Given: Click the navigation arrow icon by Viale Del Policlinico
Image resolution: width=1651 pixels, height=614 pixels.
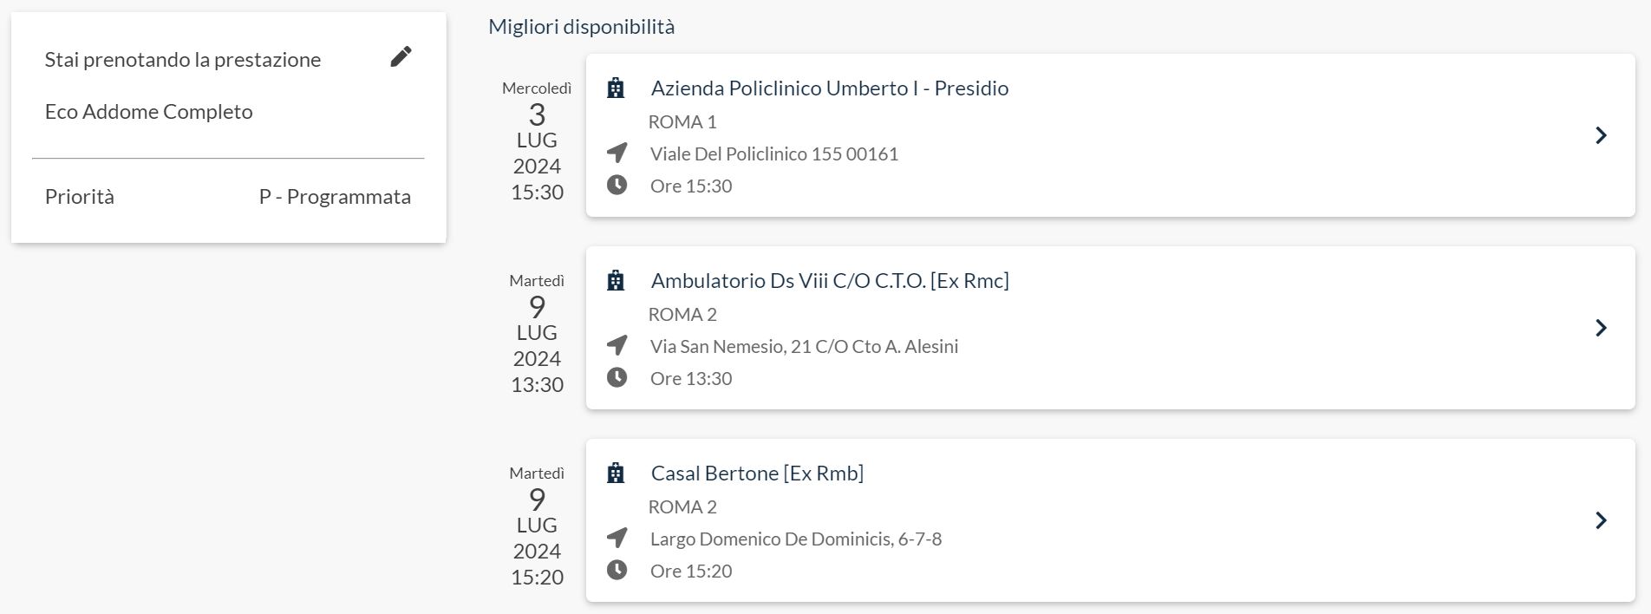Looking at the screenshot, I should (x=617, y=153).
